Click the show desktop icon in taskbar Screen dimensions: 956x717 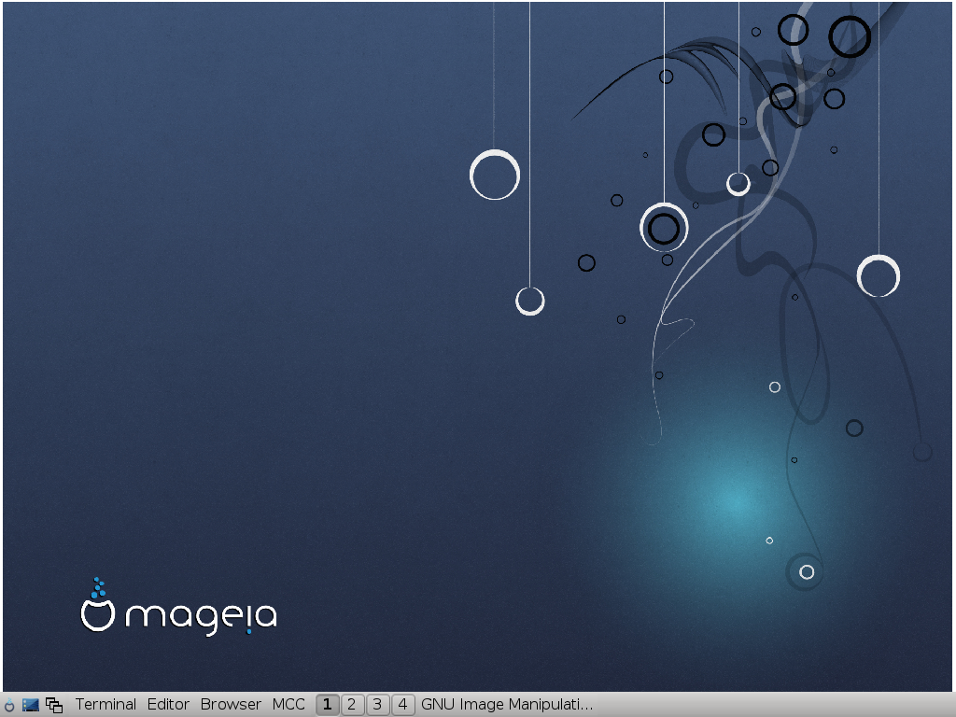(31, 705)
